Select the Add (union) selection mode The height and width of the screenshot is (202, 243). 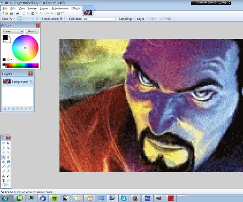click(x=24, y=19)
